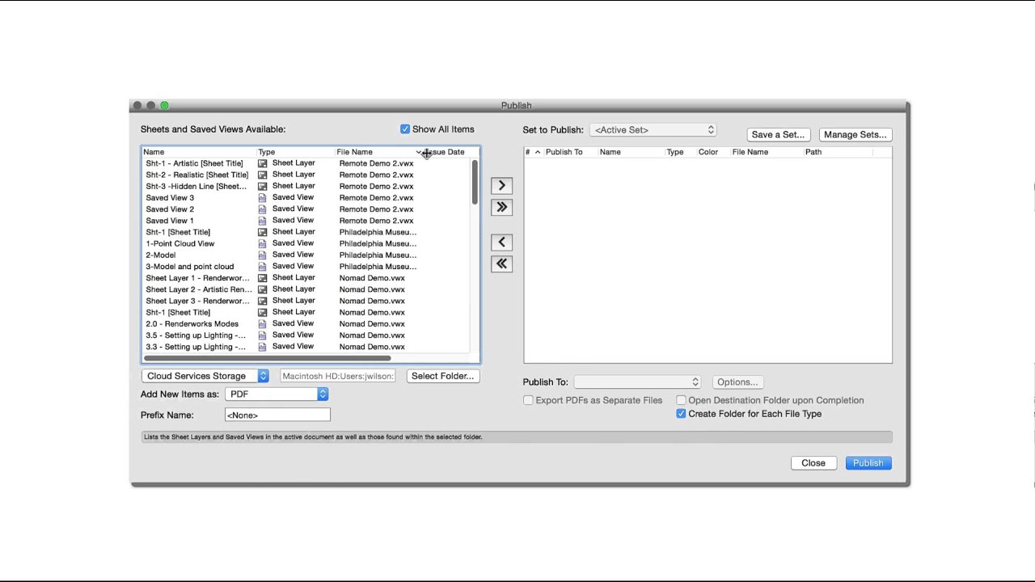Image resolution: width=1035 pixels, height=582 pixels.
Task: Click the Saved View icon for 1-Point Cloud View
Action: pos(263,243)
